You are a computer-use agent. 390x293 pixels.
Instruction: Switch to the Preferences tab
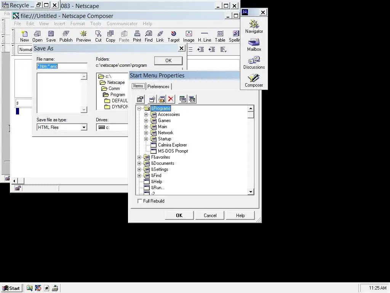(x=158, y=87)
